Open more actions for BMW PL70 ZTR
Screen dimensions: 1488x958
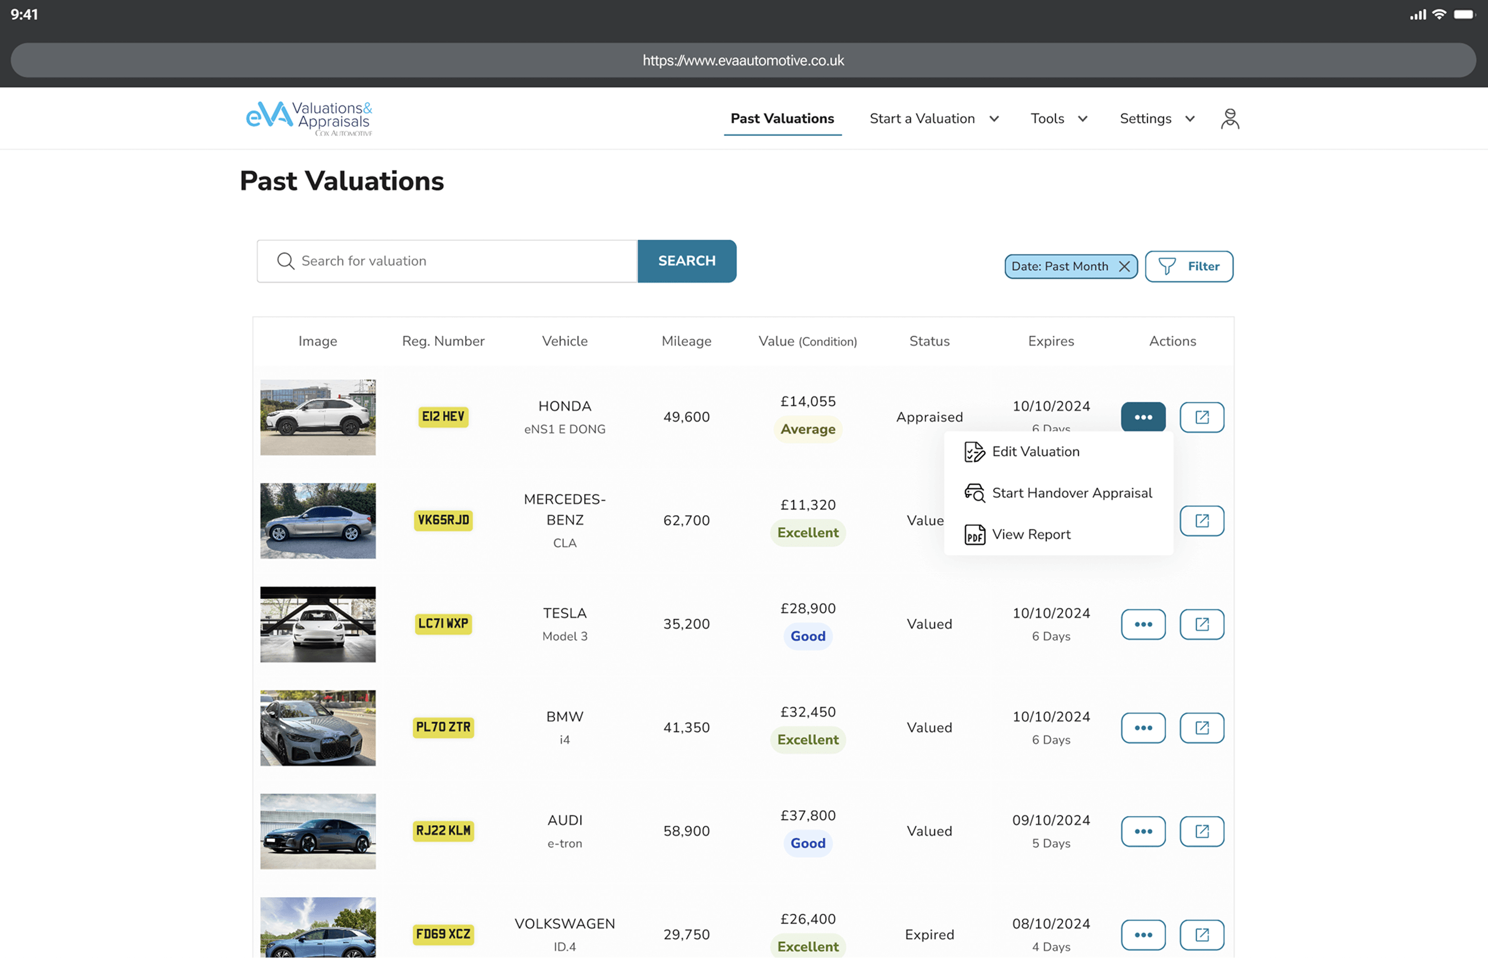(x=1143, y=728)
